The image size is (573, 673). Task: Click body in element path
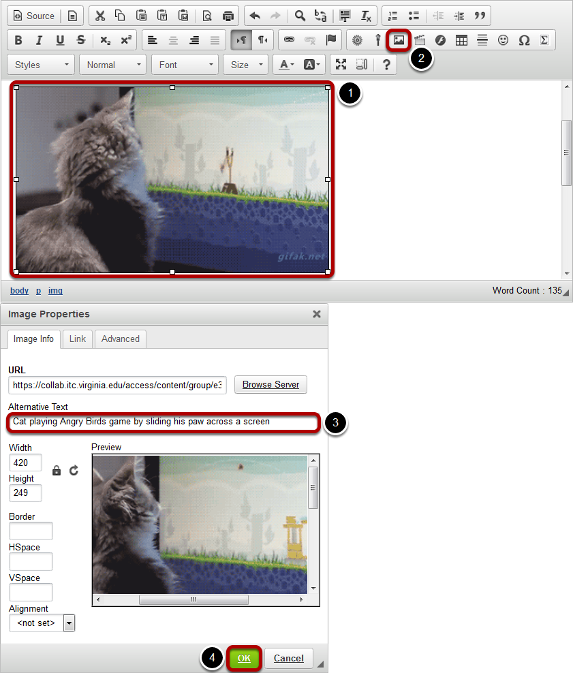(19, 291)
